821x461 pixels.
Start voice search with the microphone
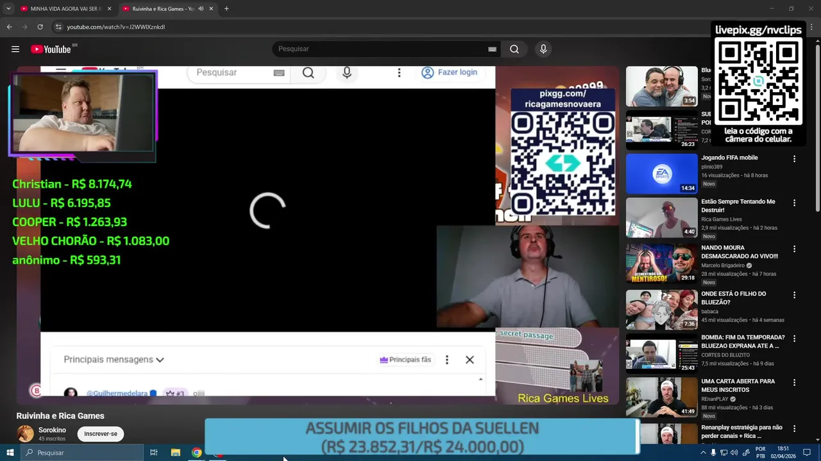coord(543,49)
